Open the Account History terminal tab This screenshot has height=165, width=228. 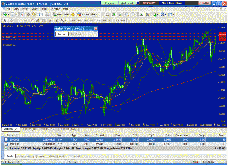(x=26, y=156)
